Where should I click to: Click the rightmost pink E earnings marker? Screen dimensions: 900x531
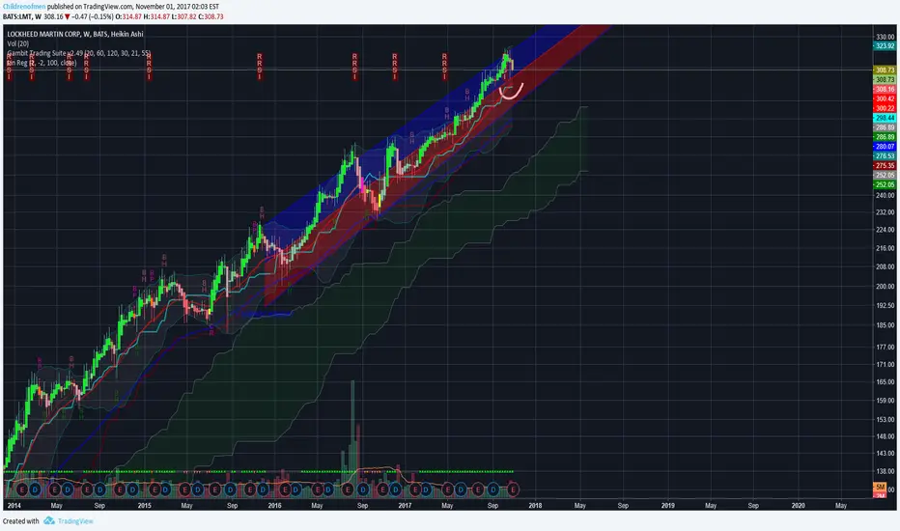pos(513,489)
